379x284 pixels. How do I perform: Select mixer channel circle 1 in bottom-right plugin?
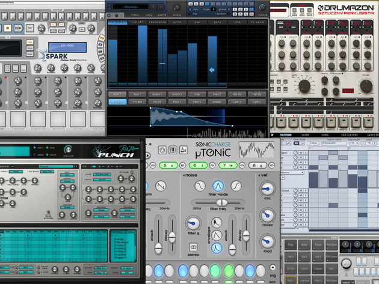pos(346,244)
